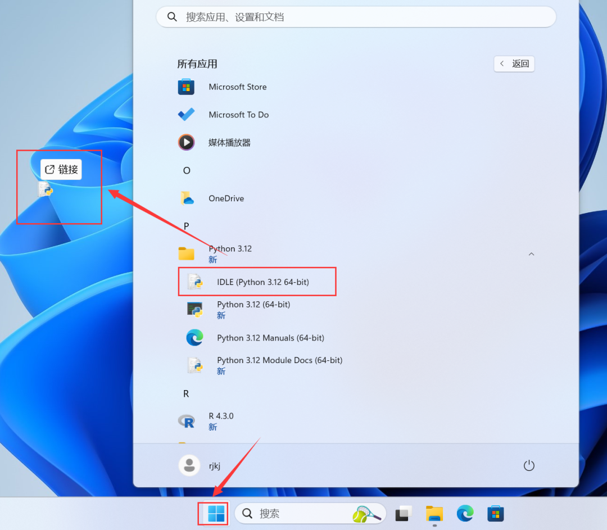Viewport: 607px width, 530px height.
Task: Open Task View on the taskbar
Action: click(x=402, y=514)
